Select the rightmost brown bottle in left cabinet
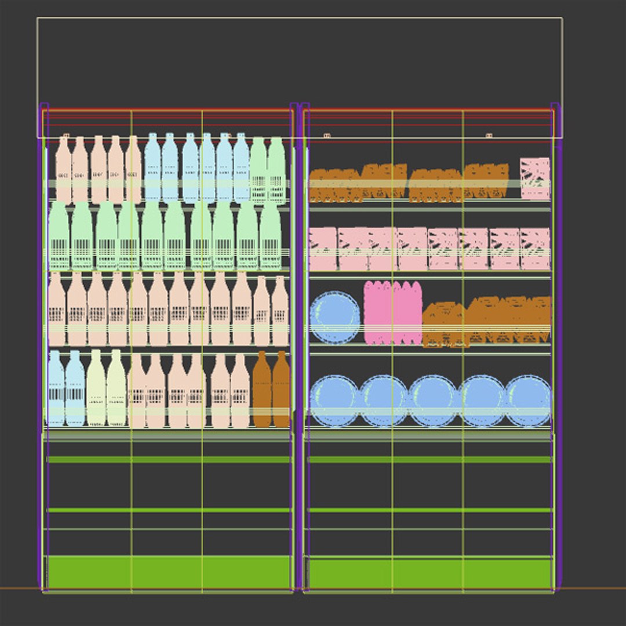Viewport: 626px width, 626px height. click(x=282, y=389)
